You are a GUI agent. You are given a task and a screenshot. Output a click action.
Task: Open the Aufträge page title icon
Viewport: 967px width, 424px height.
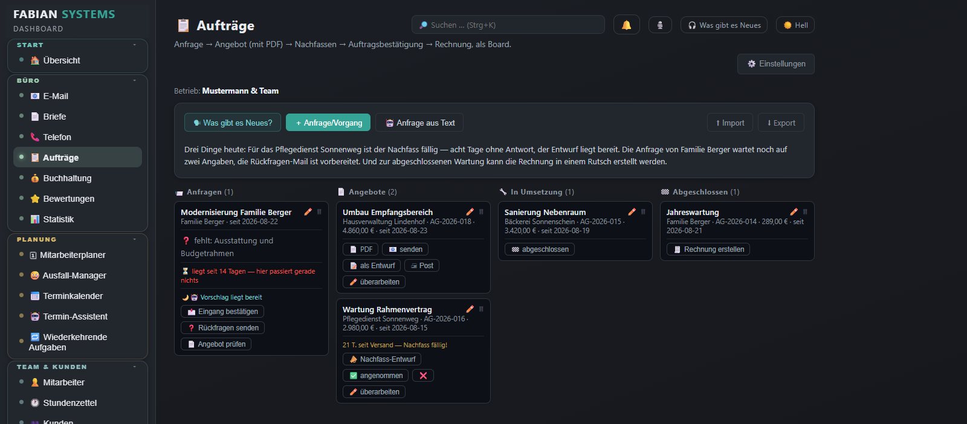[183, 25]
